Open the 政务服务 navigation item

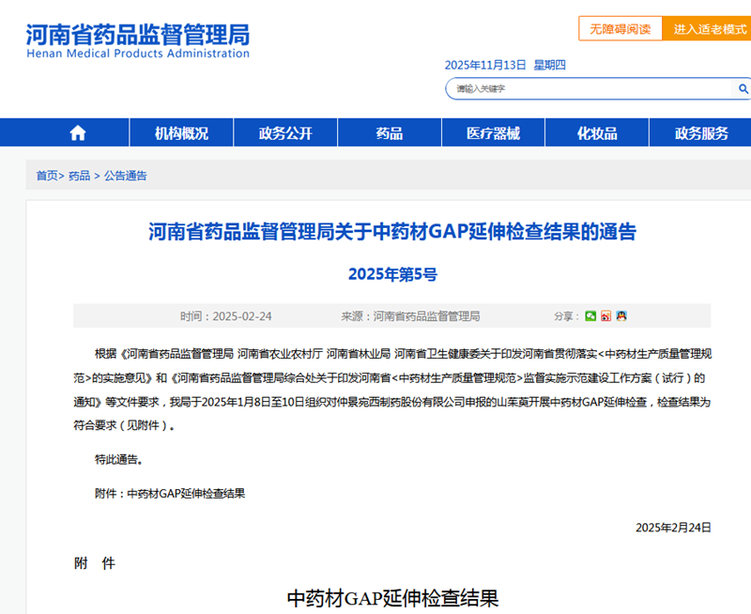(701, 133)
